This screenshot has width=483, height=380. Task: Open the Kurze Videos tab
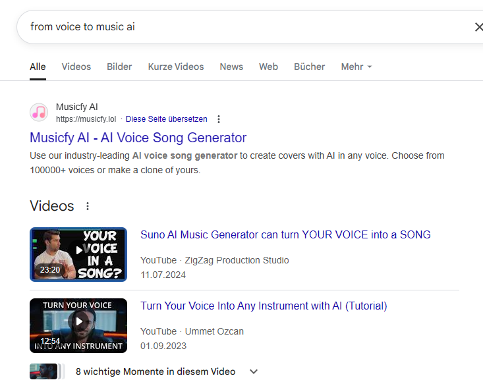pos(176,67)
